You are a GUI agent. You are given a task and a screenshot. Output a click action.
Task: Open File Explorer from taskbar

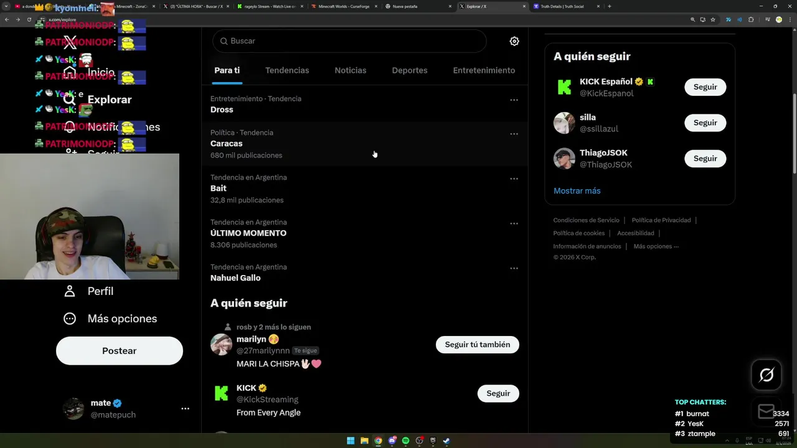pos(364,441)
